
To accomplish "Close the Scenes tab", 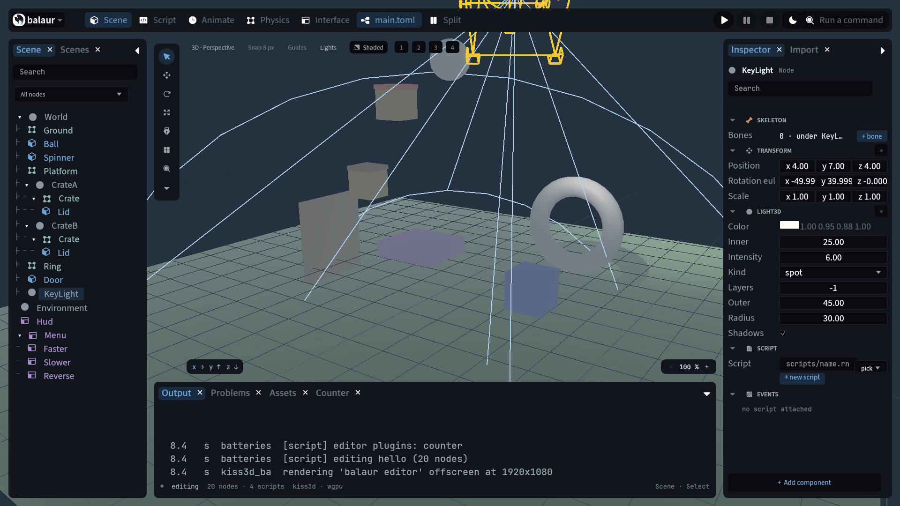I will 97,49.
